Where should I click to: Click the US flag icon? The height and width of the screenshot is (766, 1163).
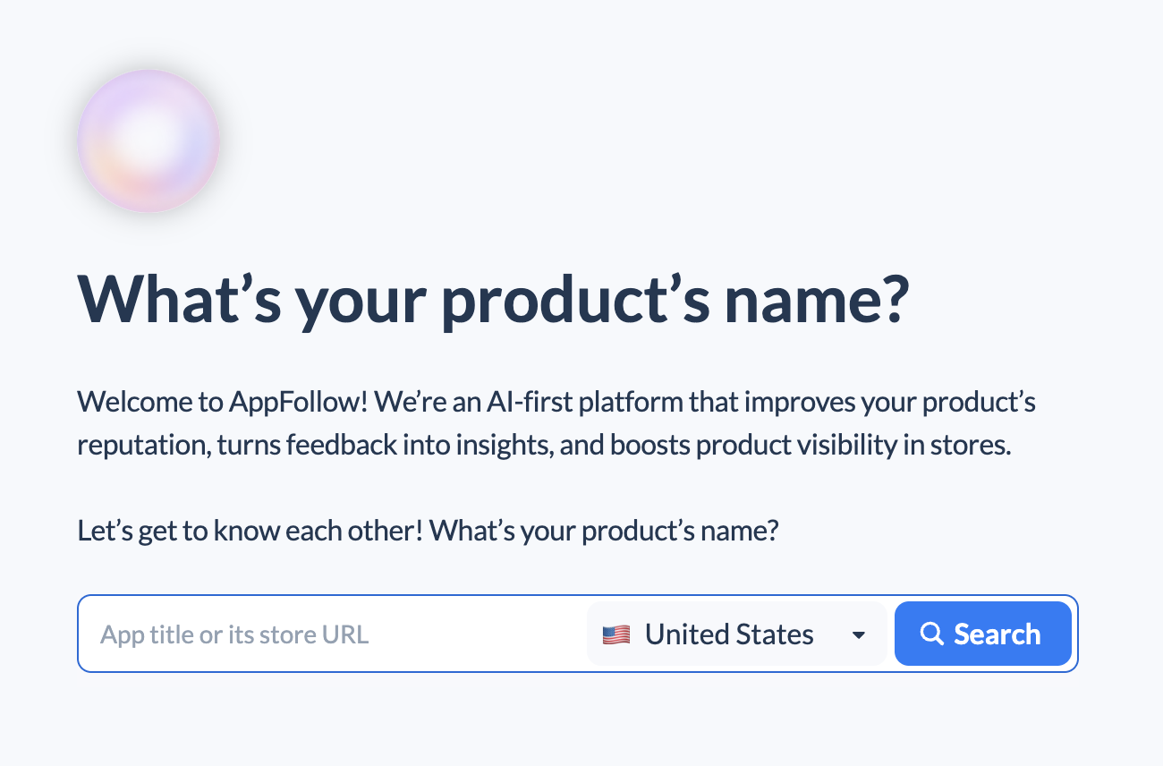(616, 634)
